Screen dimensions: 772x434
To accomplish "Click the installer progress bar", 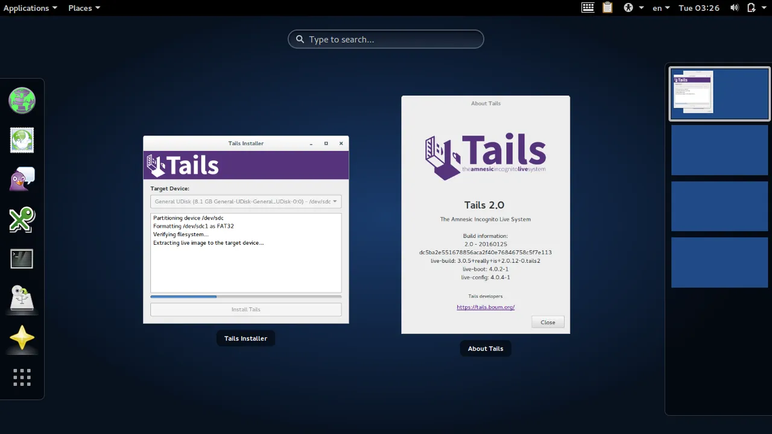I will 245,297.
